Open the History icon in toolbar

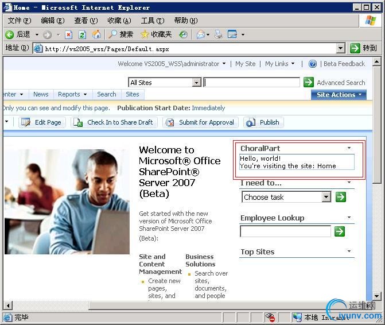coord(183,34)
